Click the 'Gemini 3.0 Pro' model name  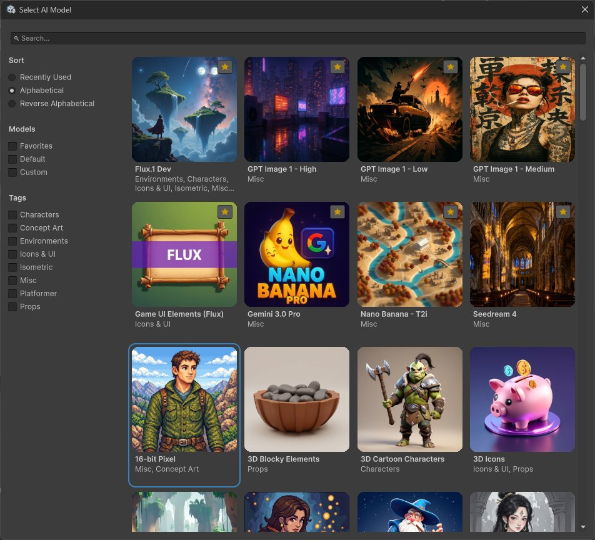(x=274, y=314)
